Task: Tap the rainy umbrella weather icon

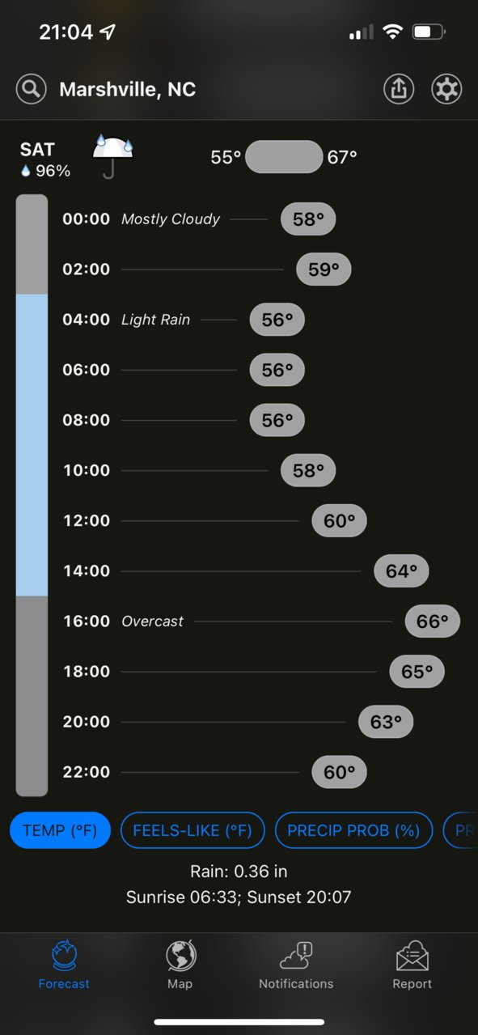Action: pos(113,155)
